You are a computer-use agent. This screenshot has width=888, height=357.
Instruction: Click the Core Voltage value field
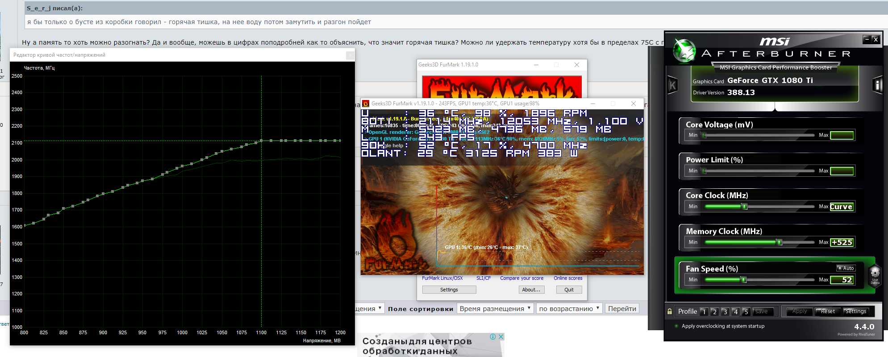842,135
